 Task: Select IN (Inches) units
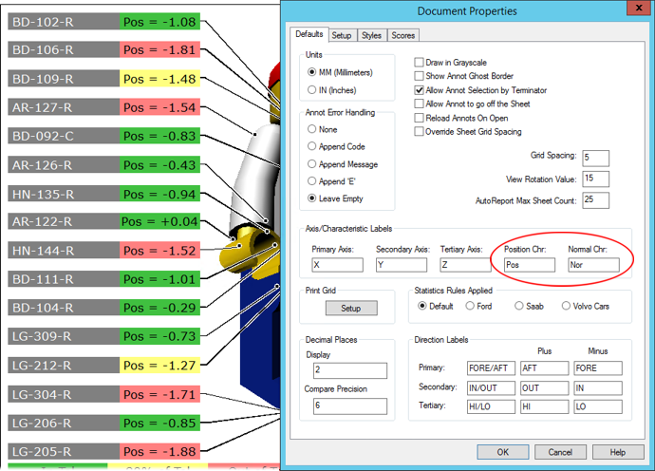click(x=312, y=90)
